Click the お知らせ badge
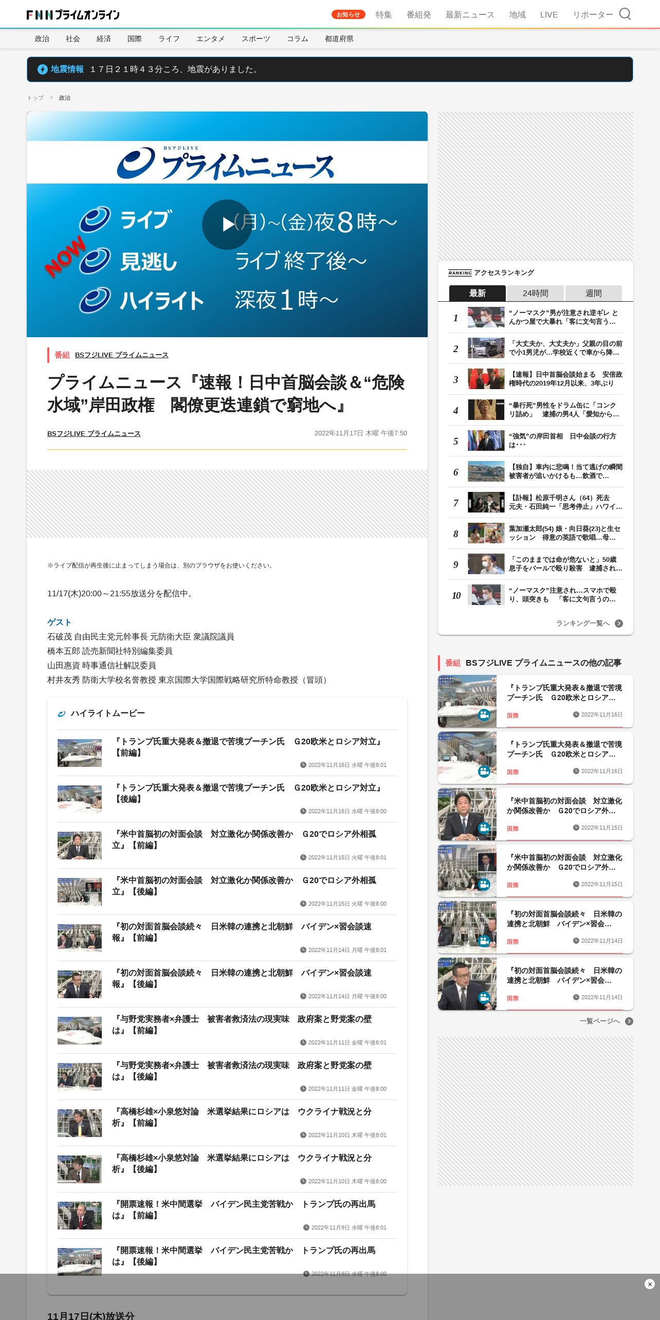The image size is (660, 1320). pyautogui.click(x=349, y=14)
